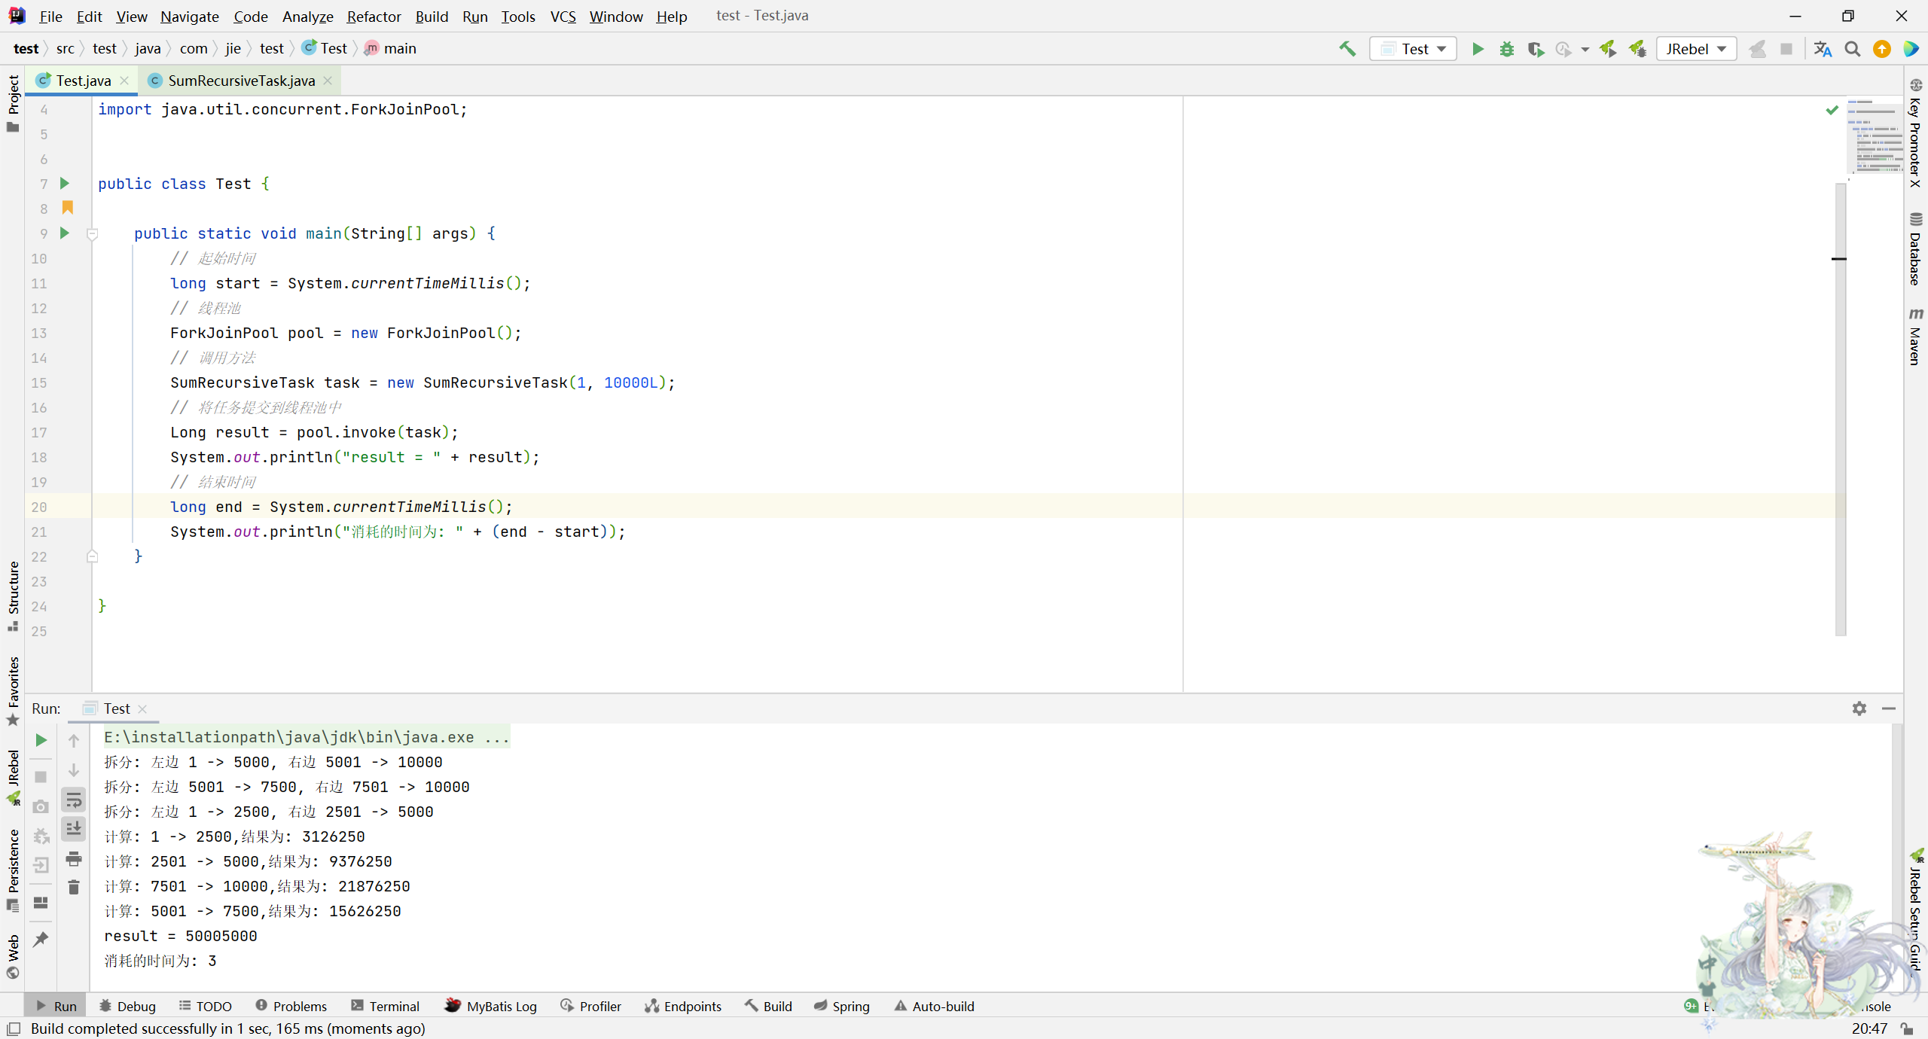The image size is (1928, 1039).
Task: Open Search Everywhere magnifier icon
Action: [x=1852, y=49]
